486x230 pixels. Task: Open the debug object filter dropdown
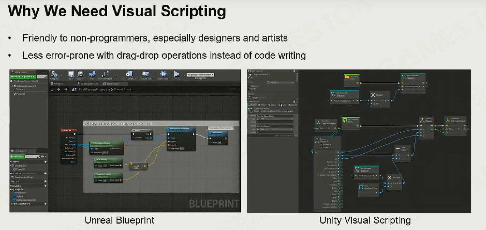click(x=201, y=75)
